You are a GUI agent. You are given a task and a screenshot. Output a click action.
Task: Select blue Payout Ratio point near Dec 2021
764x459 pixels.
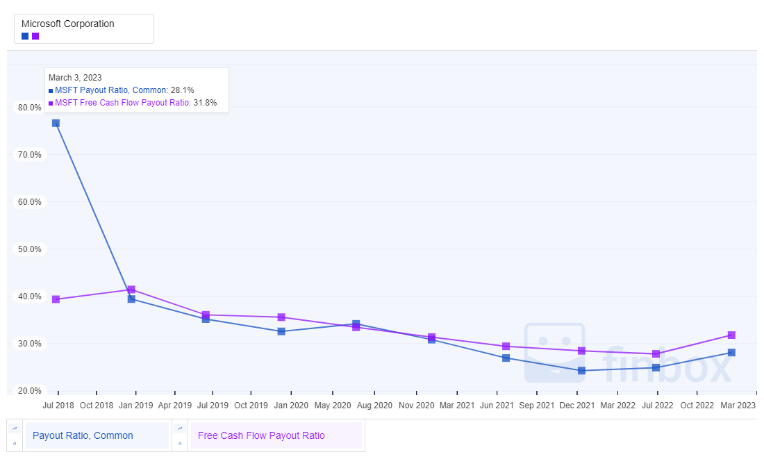[x=581, y=371]
